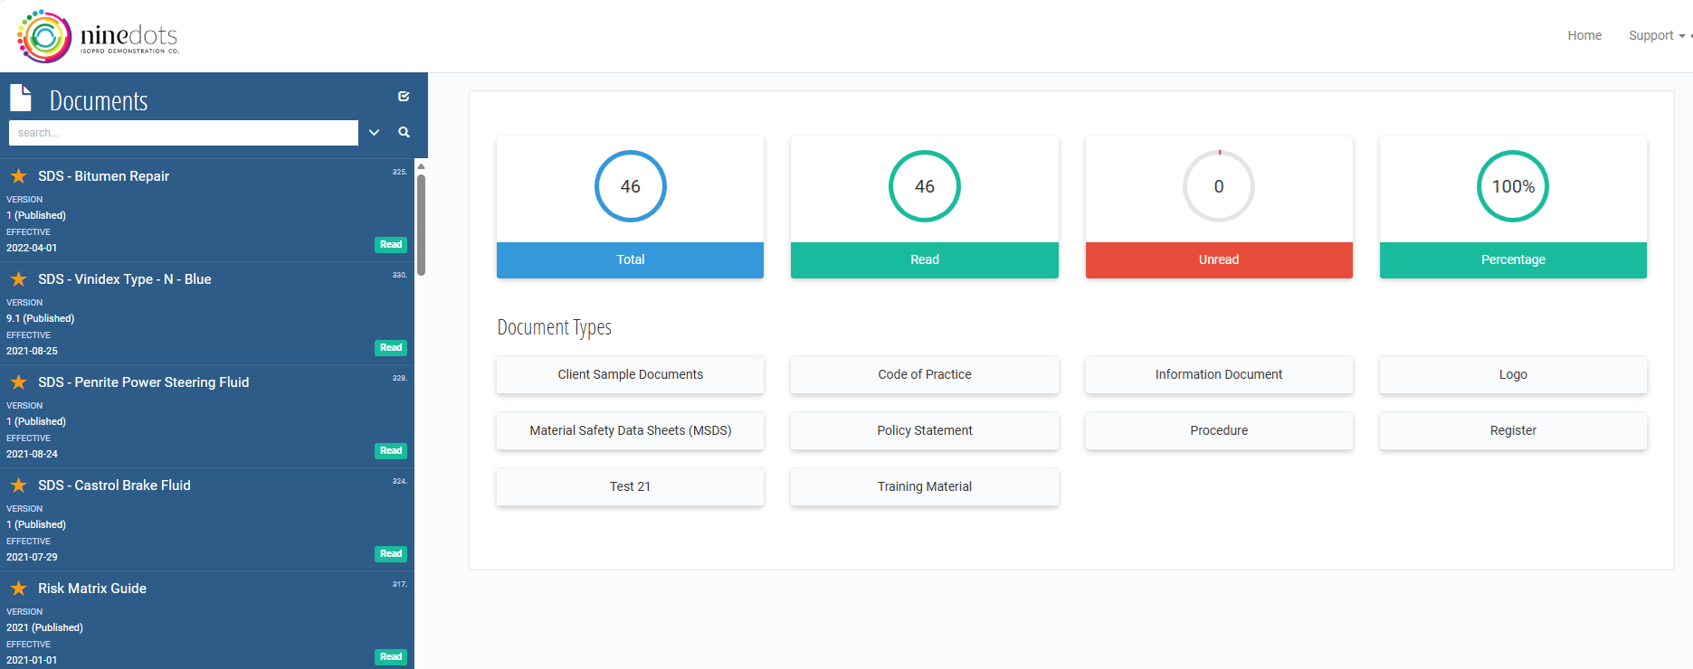Click the effective date 2021-07-29
The width and height of the screenshot is (1693, 669).
coord(32,557)
